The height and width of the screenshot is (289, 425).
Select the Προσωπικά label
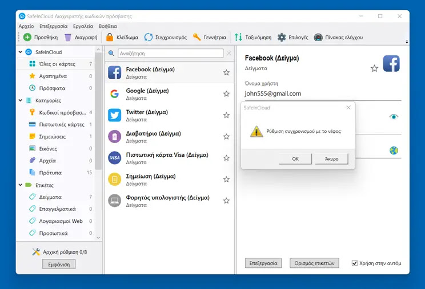click(55, 233)
